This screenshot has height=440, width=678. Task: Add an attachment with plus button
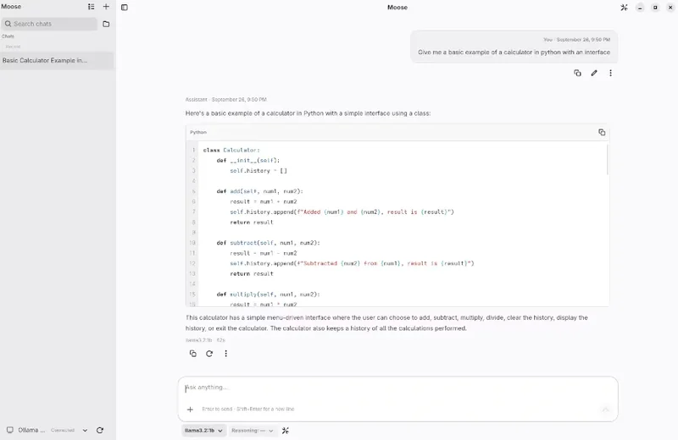coord(190,410)
